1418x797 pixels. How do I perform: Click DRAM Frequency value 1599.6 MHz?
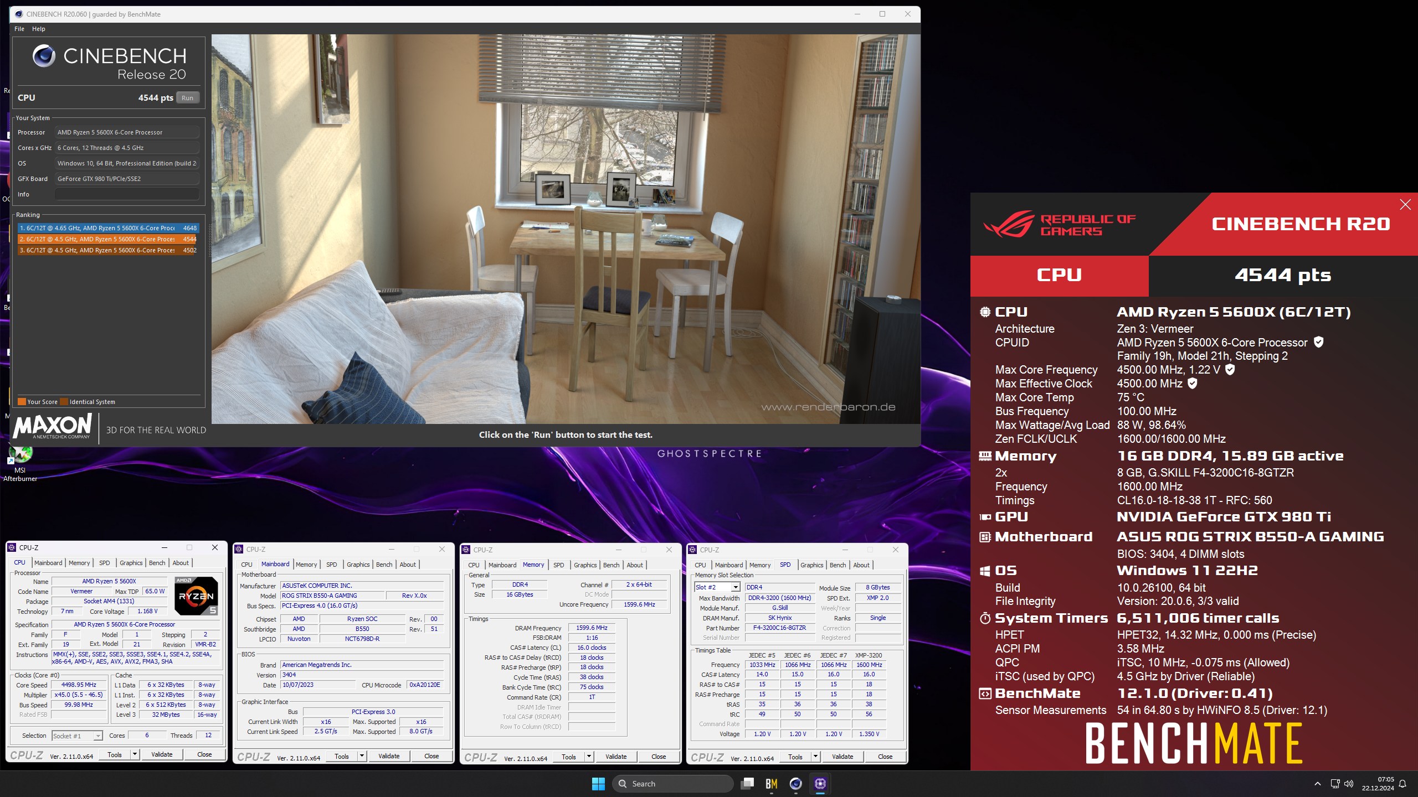[x=592, y=628]
